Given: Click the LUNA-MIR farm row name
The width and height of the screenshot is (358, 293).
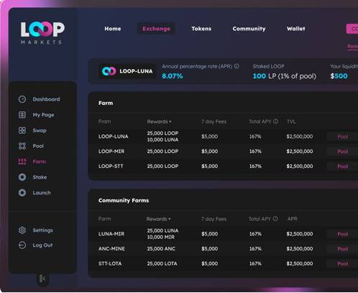Looking at the screenshot, I should (x=111, y=234).
